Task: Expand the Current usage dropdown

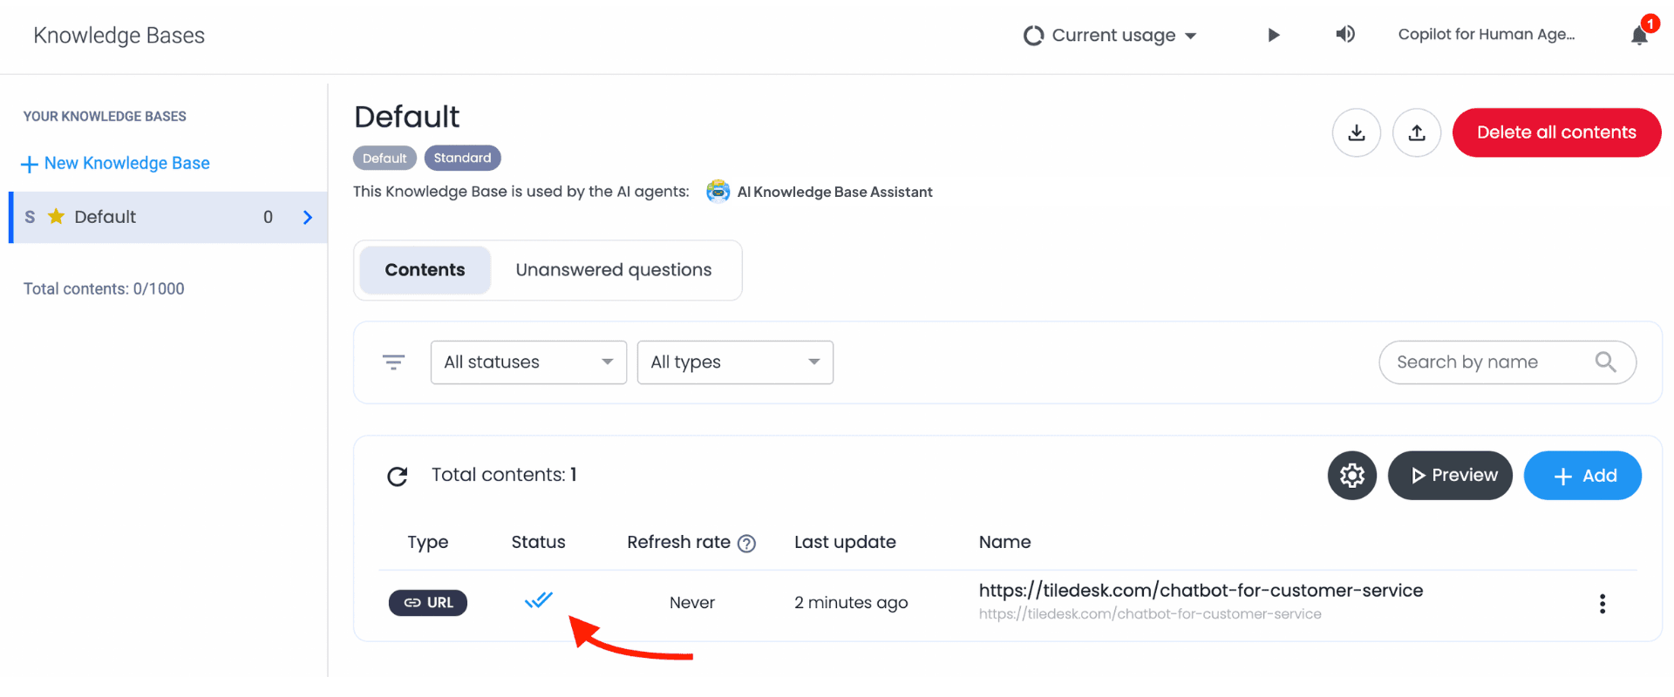Action: click(x=1110, y=36)
